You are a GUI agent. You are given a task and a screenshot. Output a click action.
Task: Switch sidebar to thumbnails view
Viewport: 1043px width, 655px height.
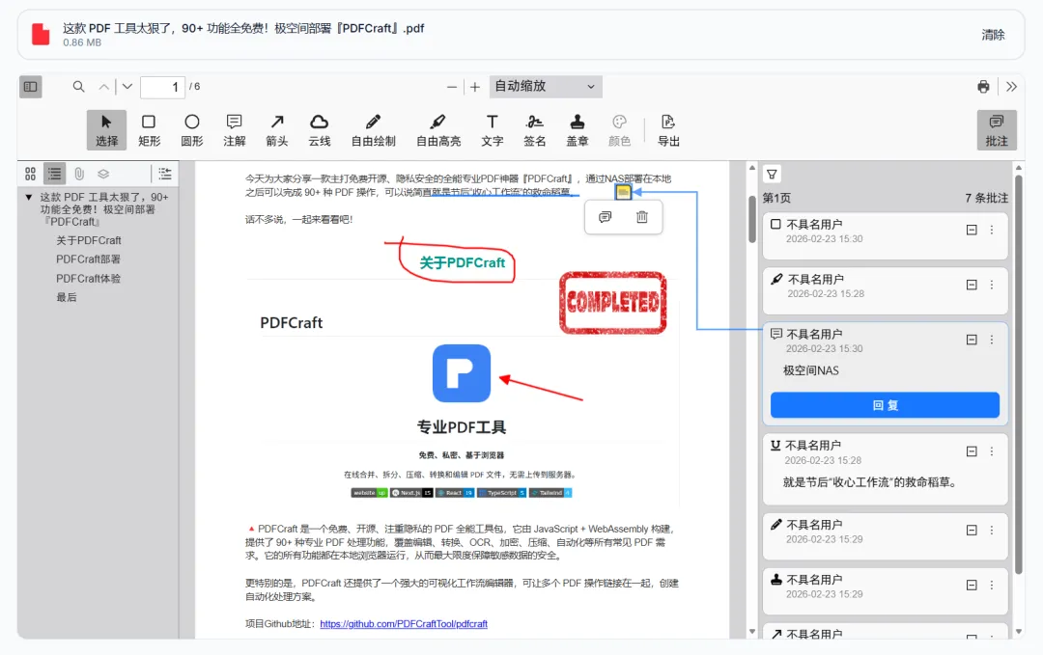tap(31, 174)
